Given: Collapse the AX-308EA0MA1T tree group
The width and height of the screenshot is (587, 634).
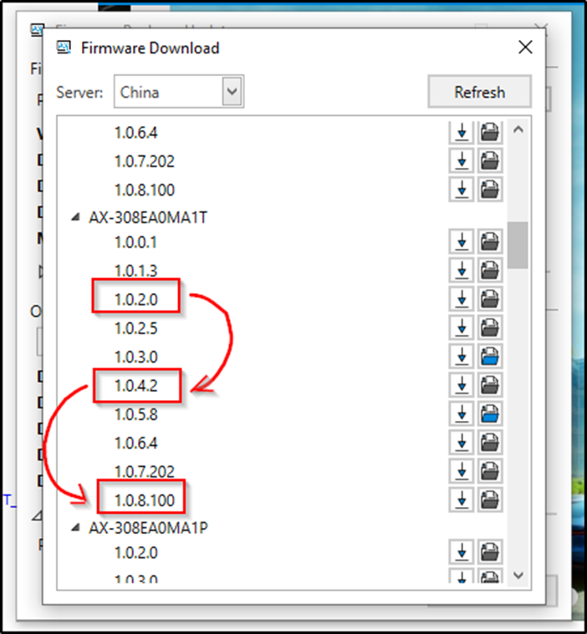Looking at the screenshot, I should (76, 217).
